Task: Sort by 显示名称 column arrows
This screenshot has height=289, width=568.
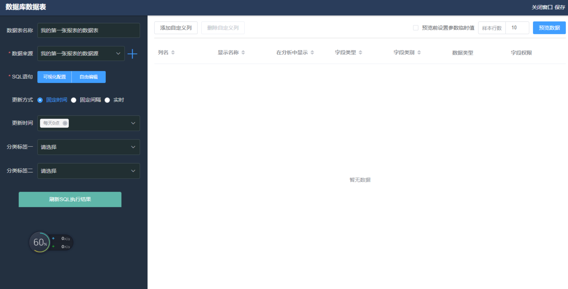Action: point(243,52)
